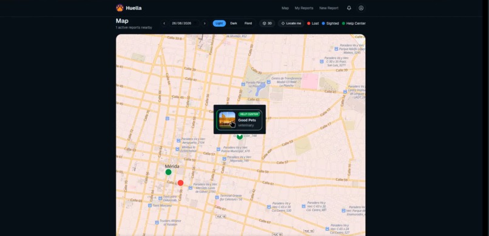Go to previous date with left chevron
Screen dimensions: 489x236
click(164, 24)
